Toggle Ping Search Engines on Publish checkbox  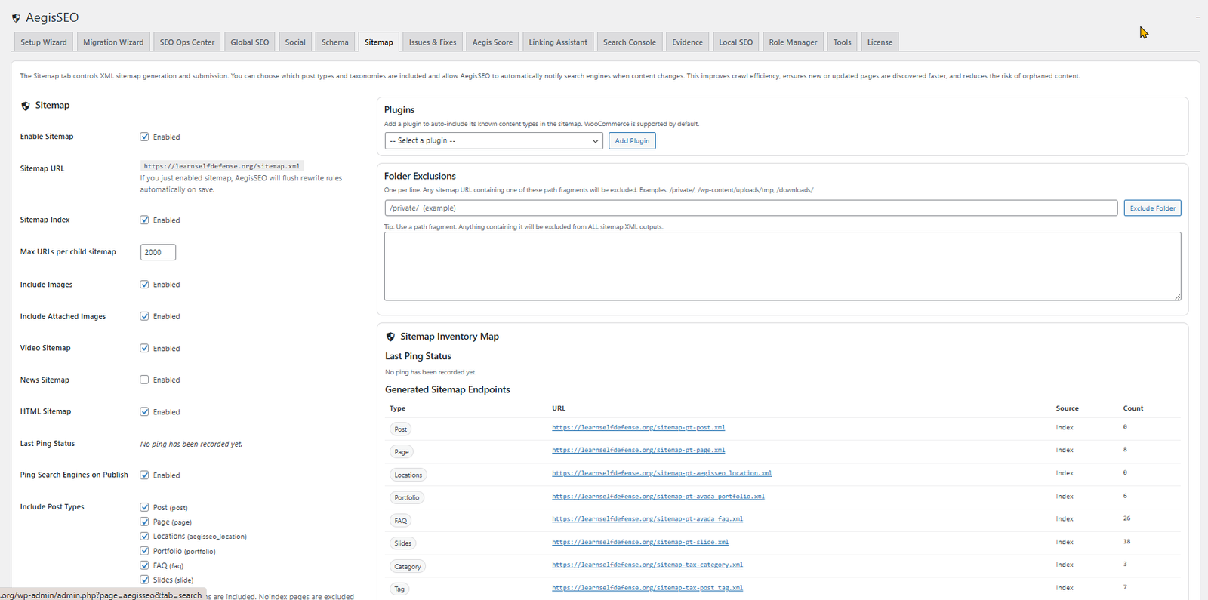(144, 475)
